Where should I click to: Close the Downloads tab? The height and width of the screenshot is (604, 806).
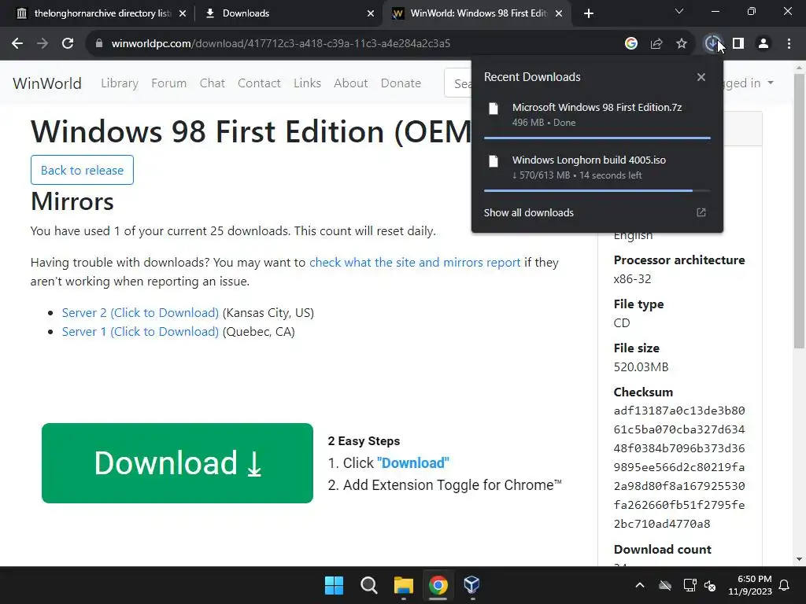click(371, 13)
